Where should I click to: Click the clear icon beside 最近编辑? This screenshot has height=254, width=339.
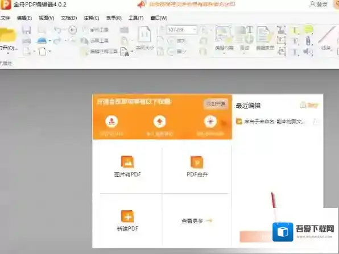[309, 105]
